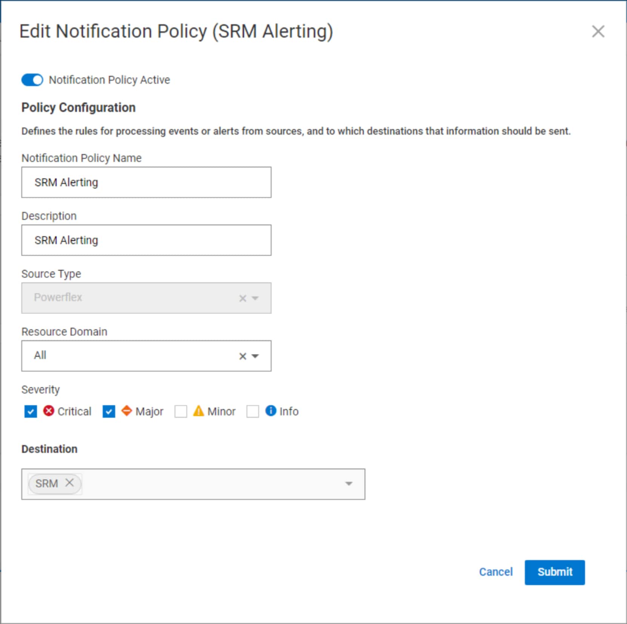Click the 'Resource Domain' field label

(65, 332)
